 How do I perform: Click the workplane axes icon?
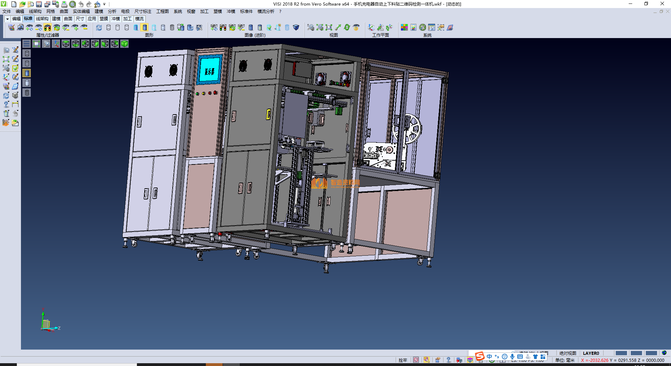coord(371,28)
